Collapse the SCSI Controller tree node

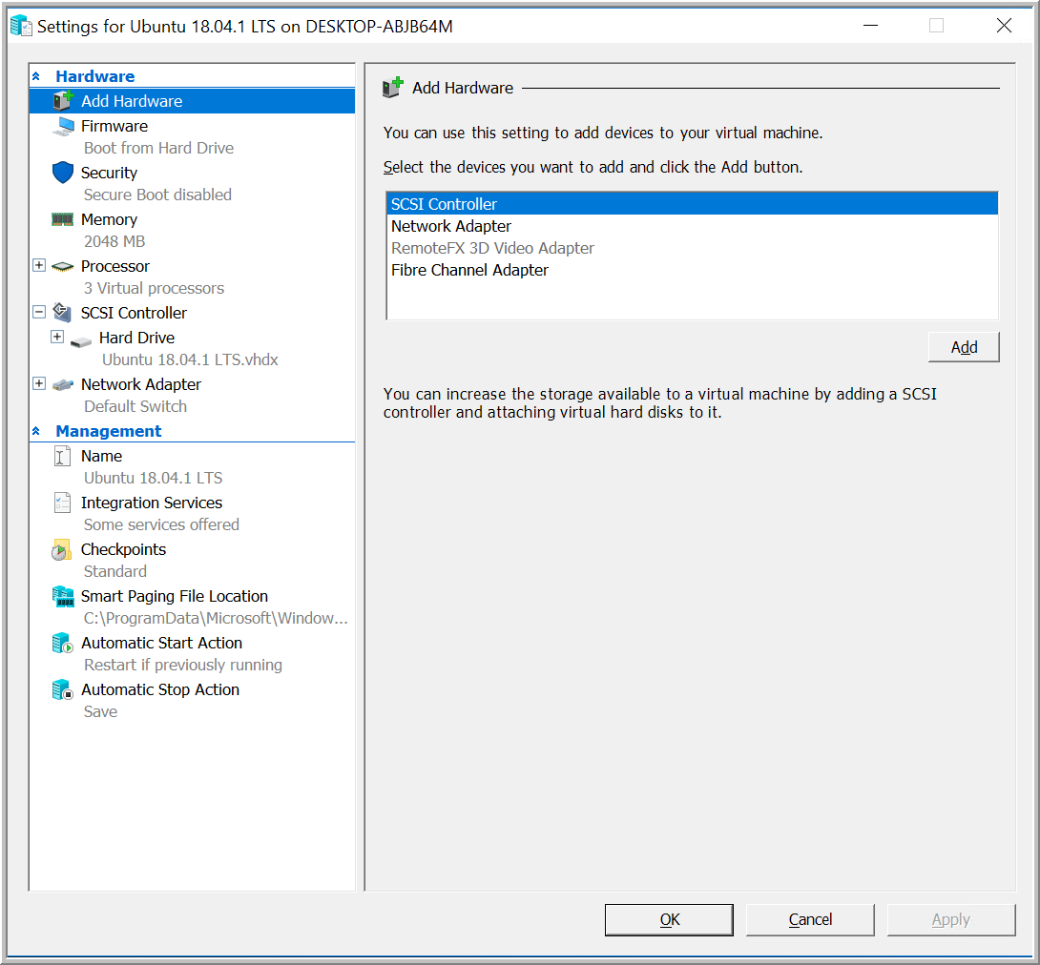(39, 312)
